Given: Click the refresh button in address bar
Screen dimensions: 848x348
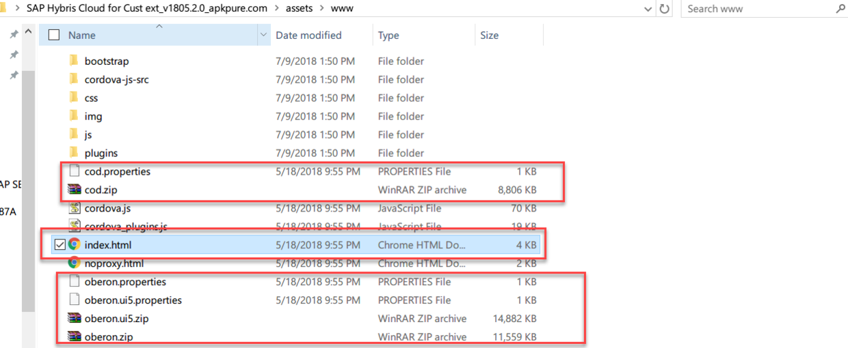Looking at the screenshot, I should 664,9.
